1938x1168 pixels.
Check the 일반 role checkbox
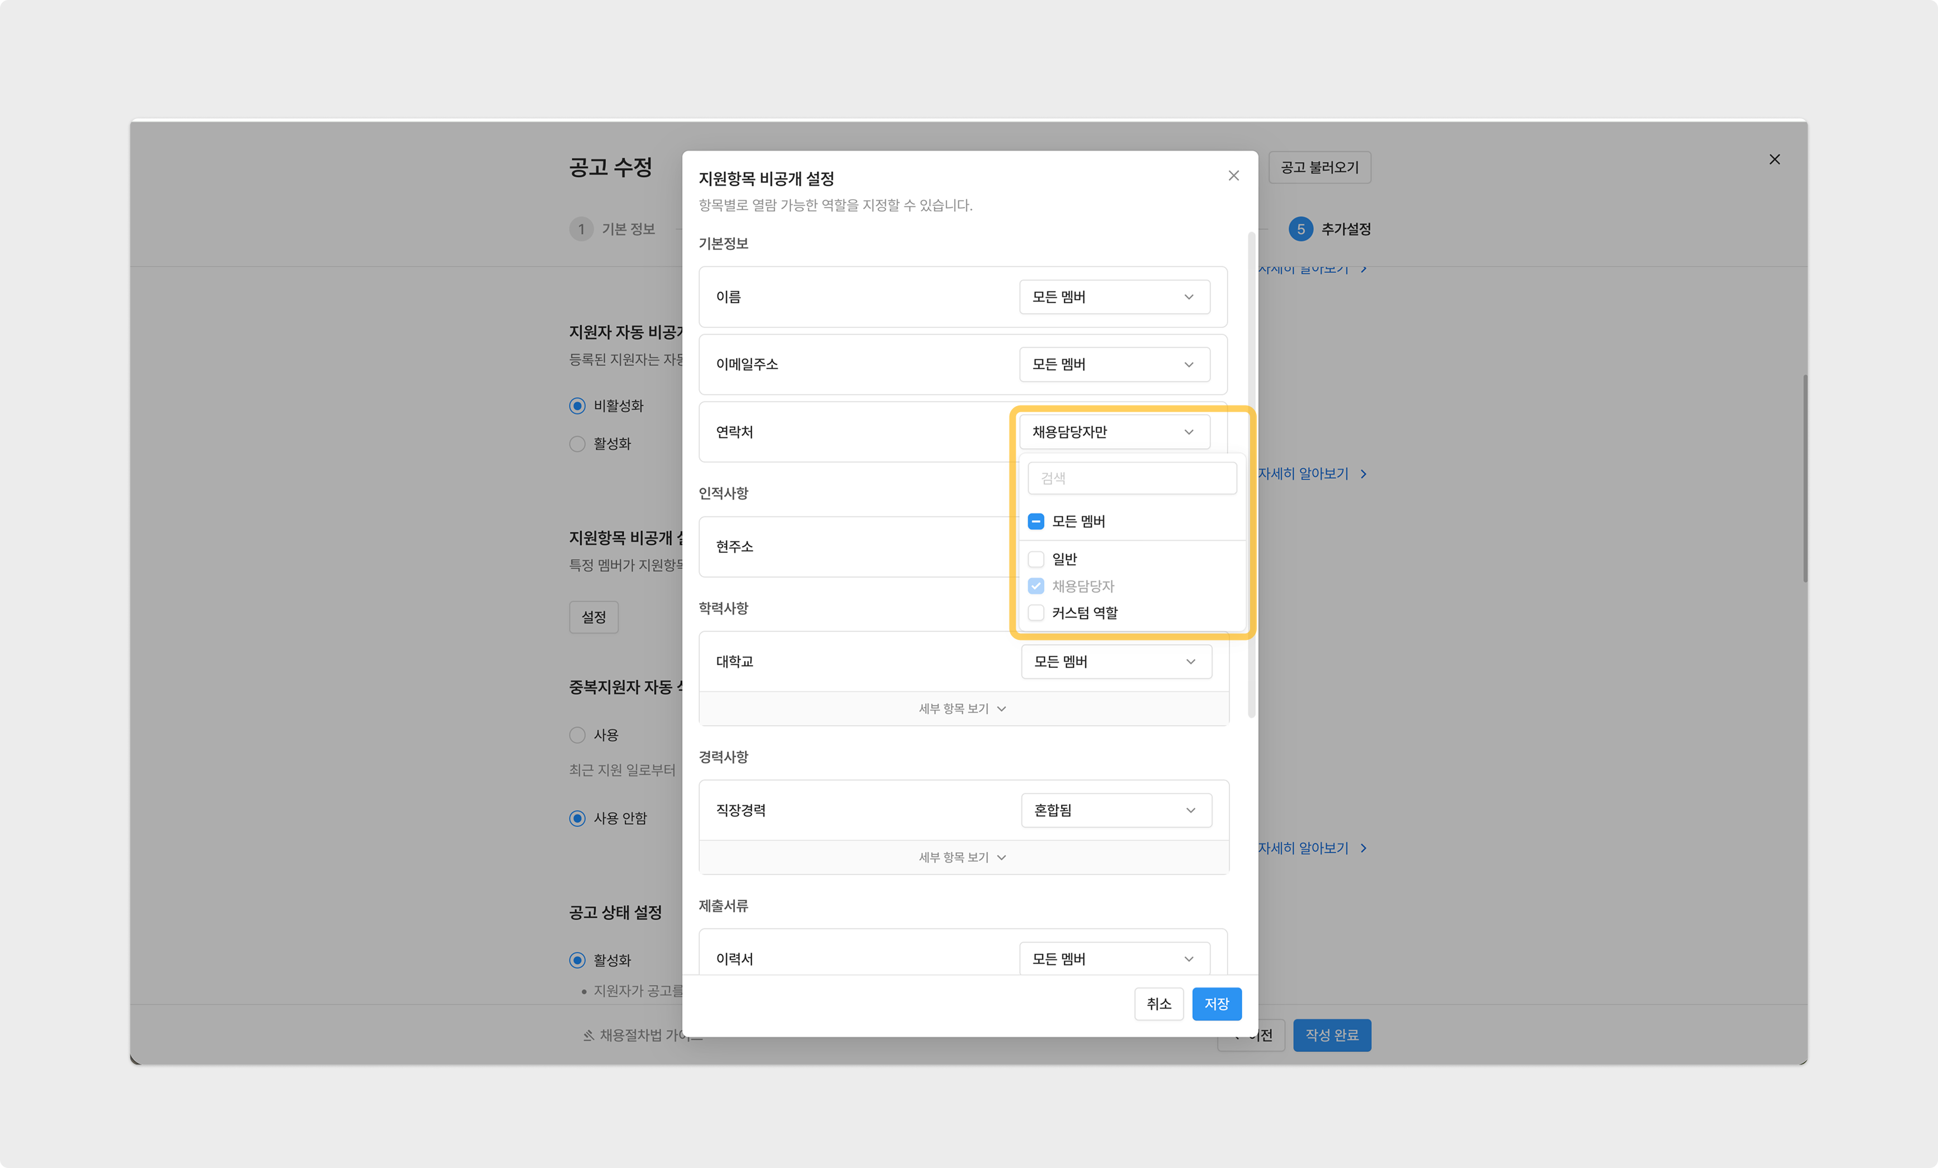coord(1035,559)
